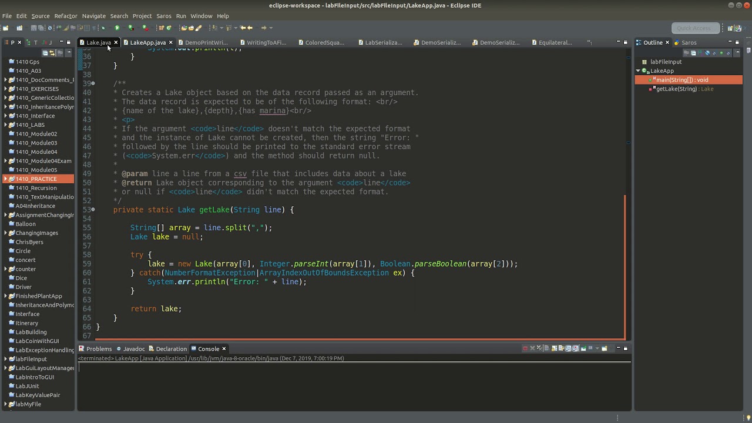Switch to the LakeApp.java editor tab

pos(147,42)
